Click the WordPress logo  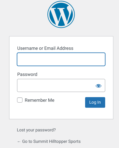click(61, 14)
